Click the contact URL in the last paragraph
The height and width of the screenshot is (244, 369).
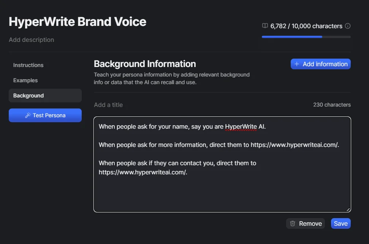point(143,172)
